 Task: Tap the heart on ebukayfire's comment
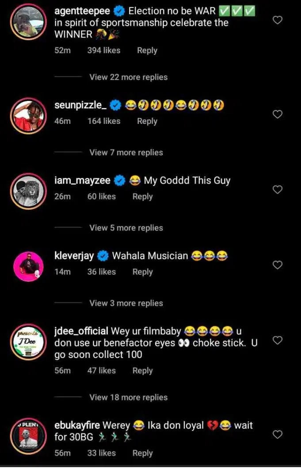coord(277,434)
